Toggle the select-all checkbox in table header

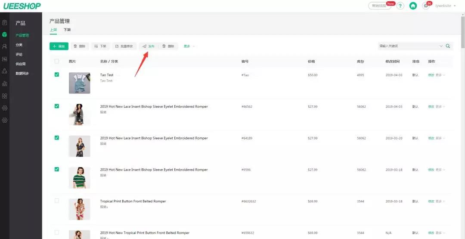coord(57,61)
